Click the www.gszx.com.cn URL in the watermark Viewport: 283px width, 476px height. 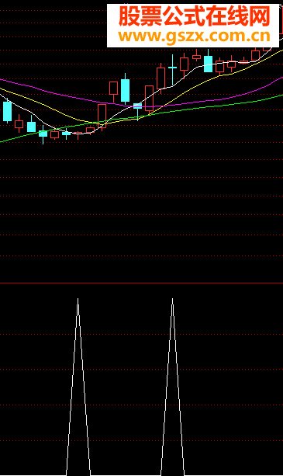[x=194, y=36]
